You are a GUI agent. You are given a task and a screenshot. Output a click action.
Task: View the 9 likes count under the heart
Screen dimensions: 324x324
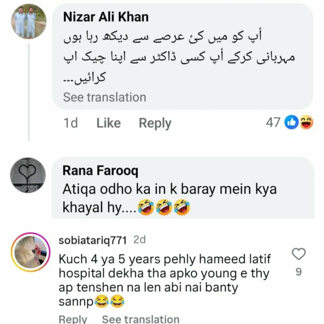point(298,272)
